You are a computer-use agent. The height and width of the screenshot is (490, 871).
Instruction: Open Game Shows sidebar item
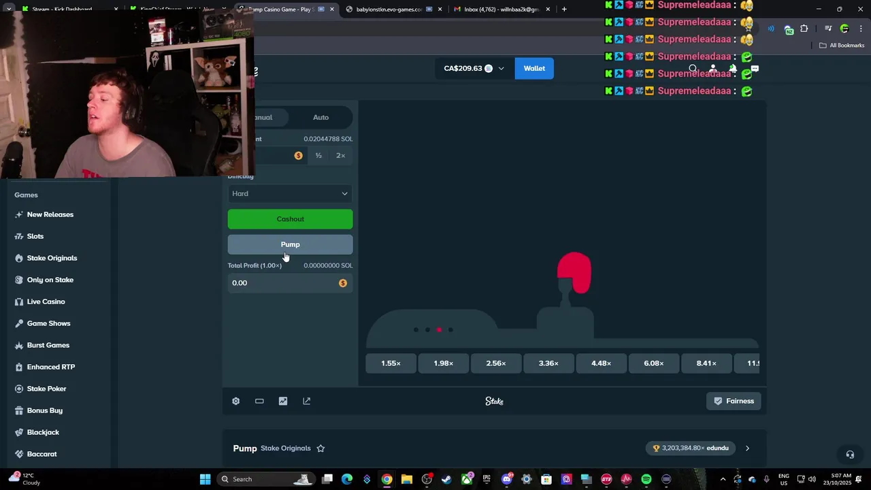[x=48, y=324]
